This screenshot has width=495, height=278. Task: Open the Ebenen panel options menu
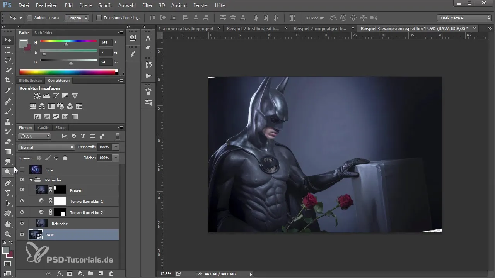121,127
